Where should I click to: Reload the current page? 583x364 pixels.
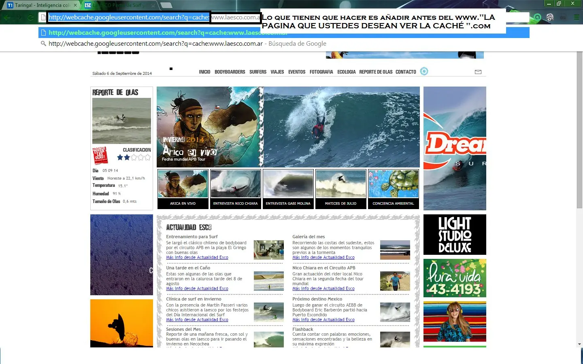click(x=30, y=17)
